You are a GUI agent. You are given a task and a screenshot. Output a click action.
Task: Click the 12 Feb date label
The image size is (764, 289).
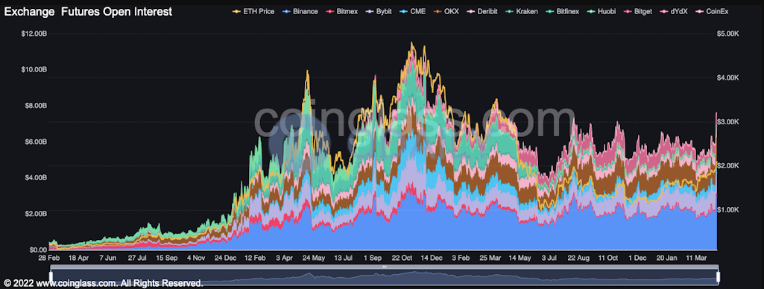[256, 258]
